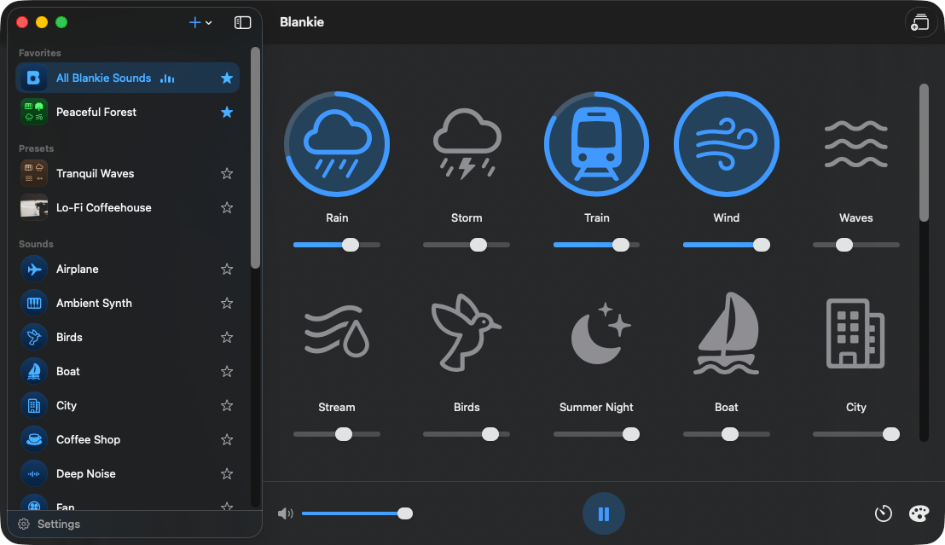The height and width of the screenshot is (545, 945).
Task: Select Peaceful Forest favorite row
Action: click(x=127, y=112)
